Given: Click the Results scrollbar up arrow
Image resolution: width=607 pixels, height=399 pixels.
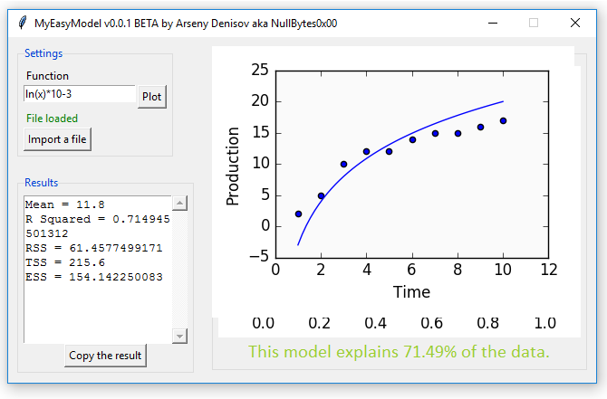Looking at the screenshot, I should coord(179,203).
